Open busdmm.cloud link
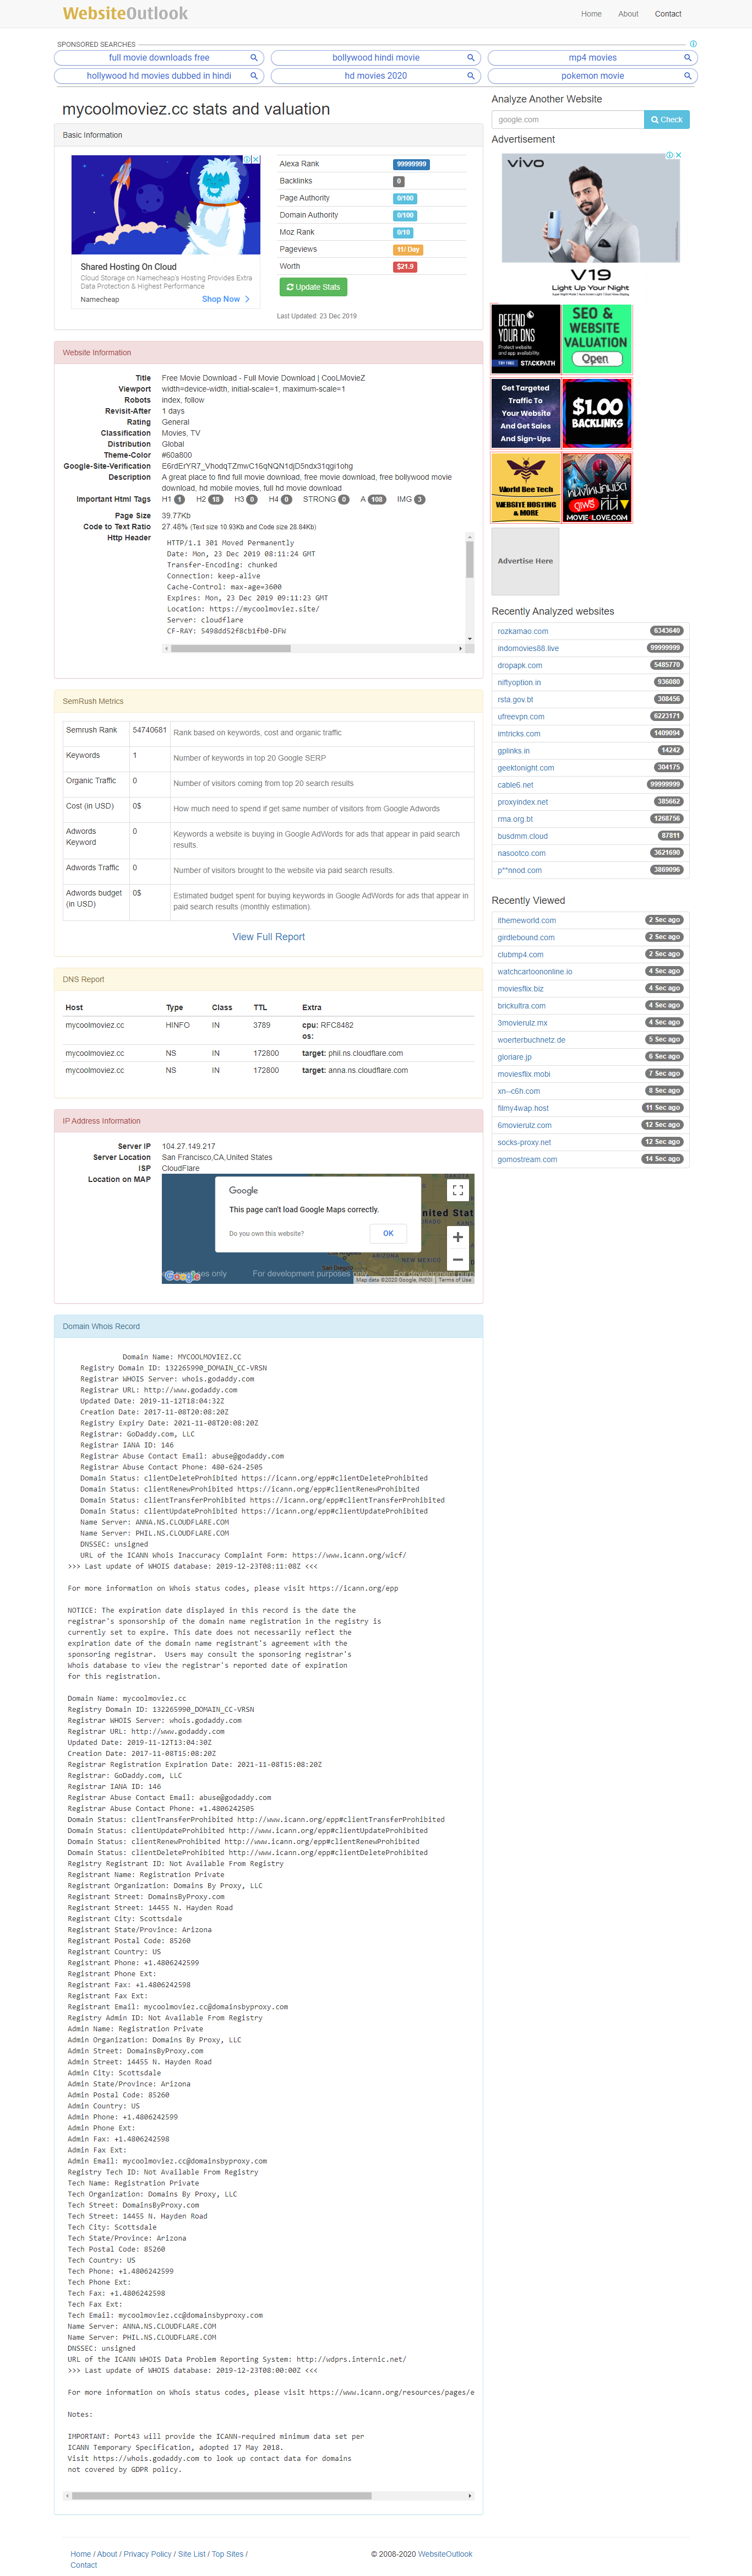The height and width of the screenshot is (2576, 752). pos(523,836)
